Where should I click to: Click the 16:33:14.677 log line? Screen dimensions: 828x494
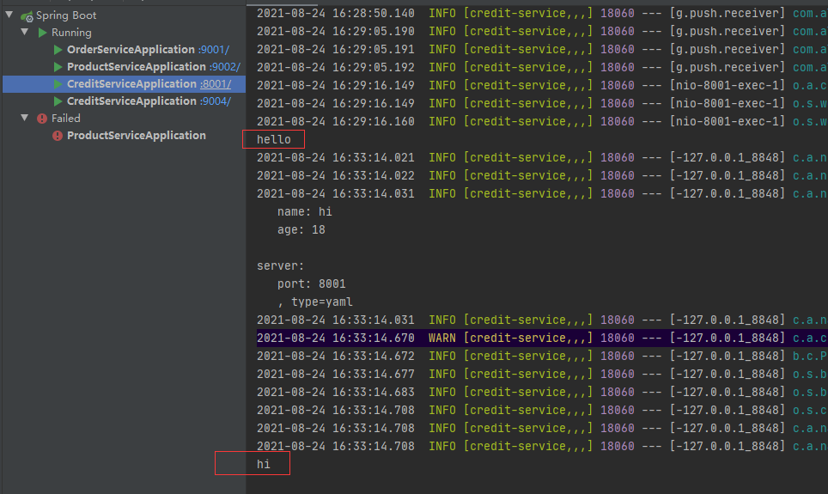point(542,374)
